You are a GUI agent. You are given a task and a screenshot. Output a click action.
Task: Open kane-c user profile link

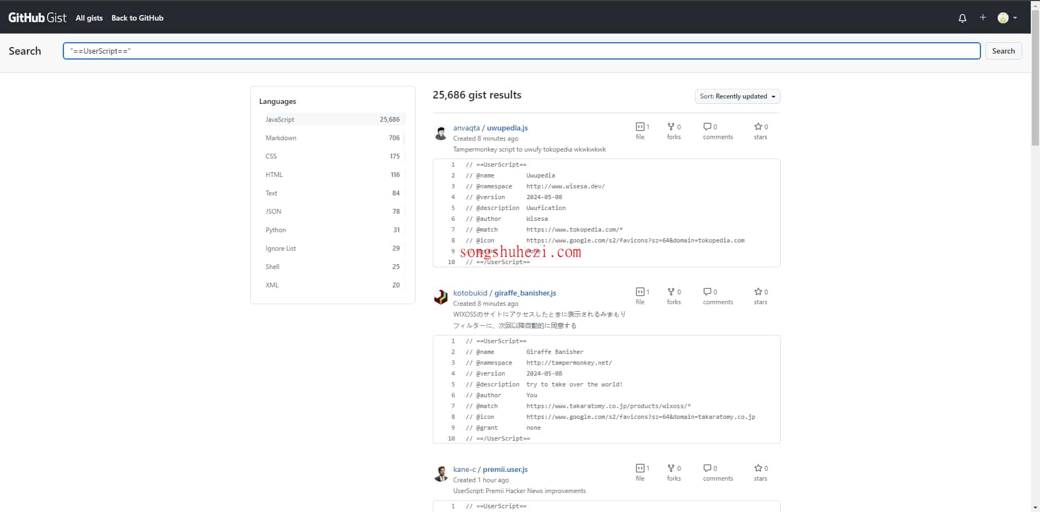[464, 469]
